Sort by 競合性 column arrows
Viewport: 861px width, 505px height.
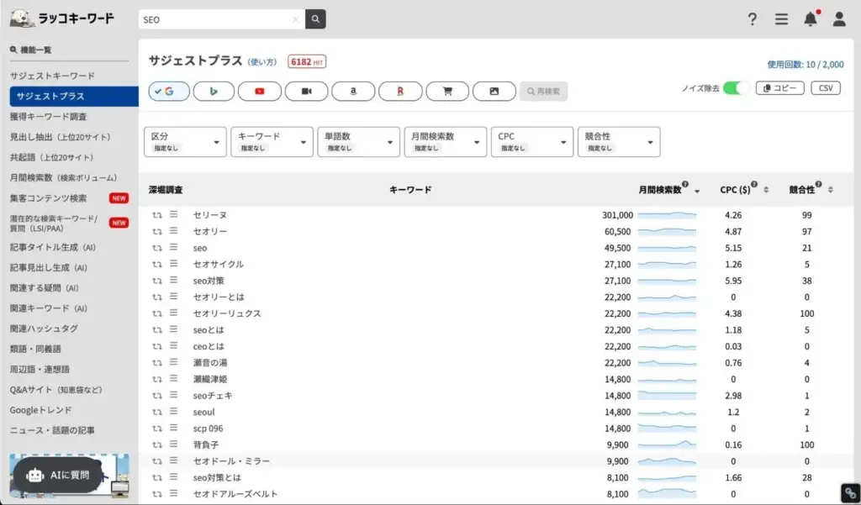[830, 190]
